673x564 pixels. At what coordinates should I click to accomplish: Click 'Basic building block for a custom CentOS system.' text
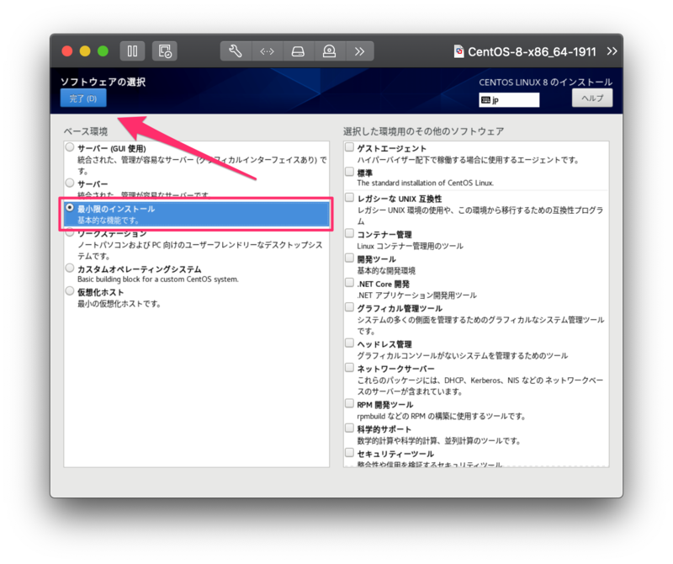[158, 279]
